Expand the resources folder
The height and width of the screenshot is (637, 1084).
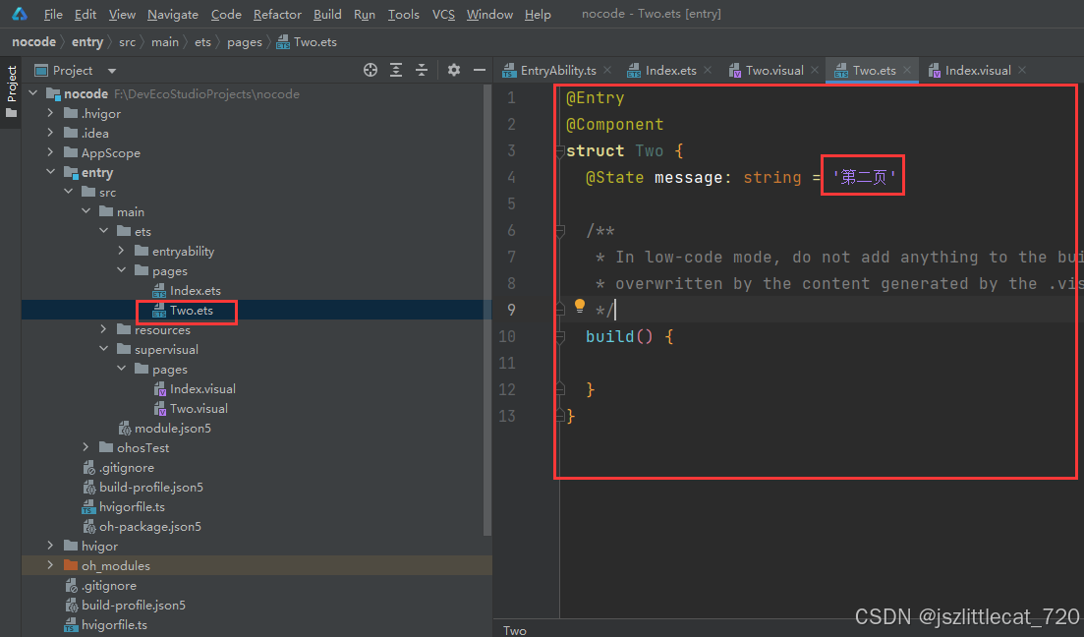(103, 329)
